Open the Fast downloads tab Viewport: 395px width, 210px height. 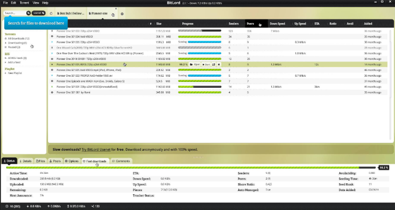[95, 161]
